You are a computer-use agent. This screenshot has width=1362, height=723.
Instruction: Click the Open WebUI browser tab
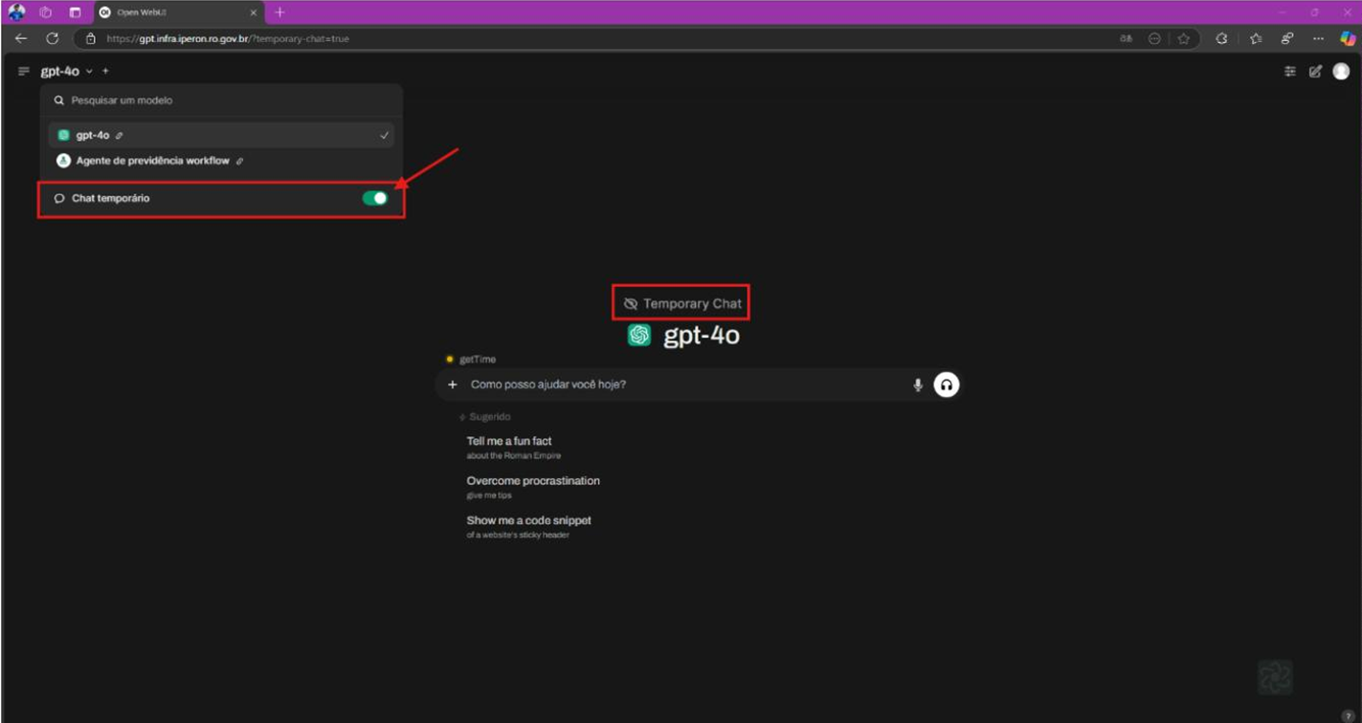coord(179,12)
